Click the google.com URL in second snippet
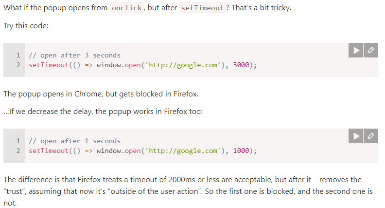The image size is (385, 208). [183, 151]
